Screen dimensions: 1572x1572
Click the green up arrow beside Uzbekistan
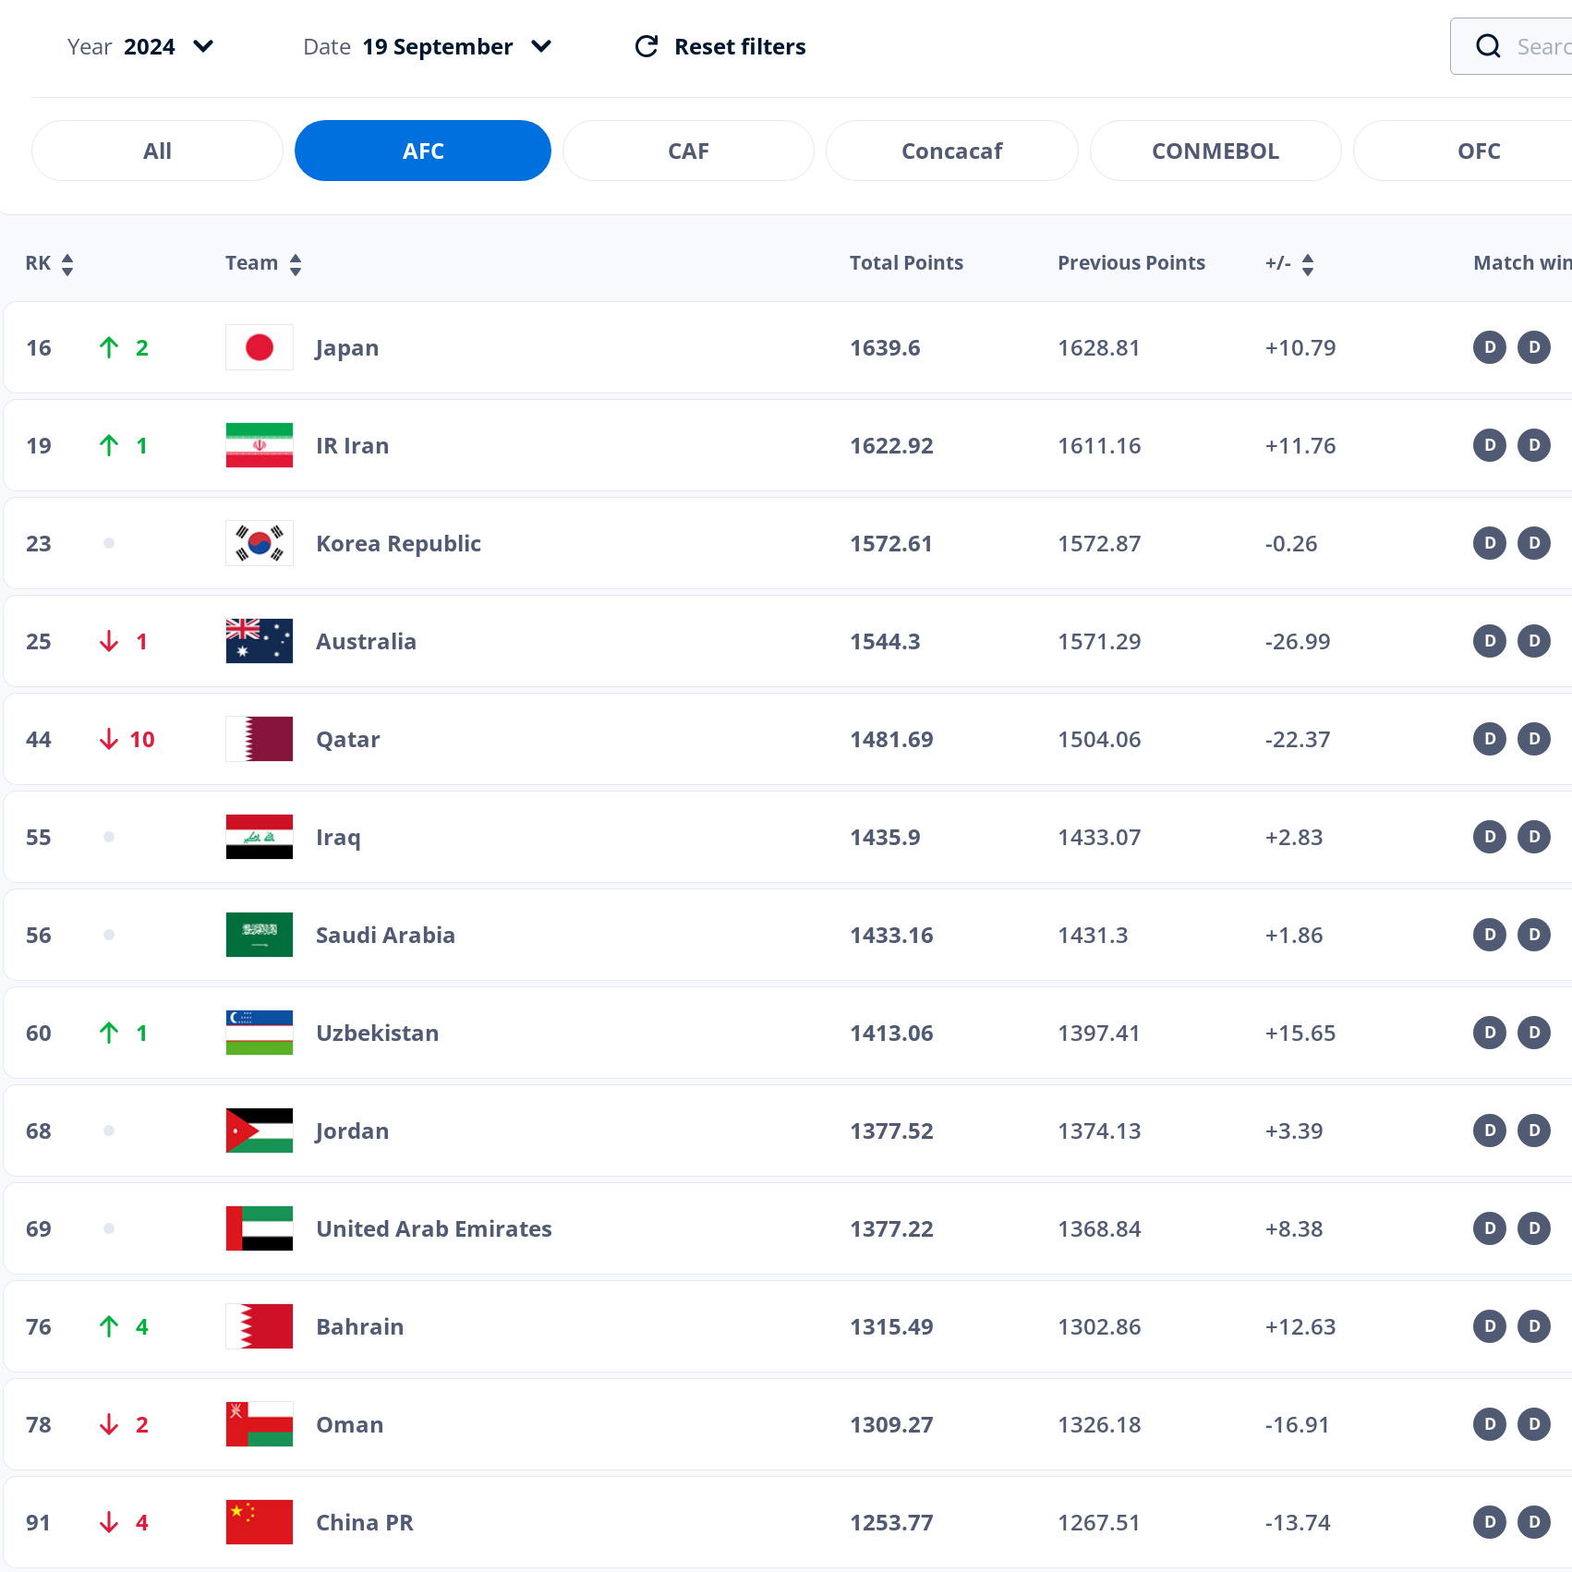coord(109,1033)
